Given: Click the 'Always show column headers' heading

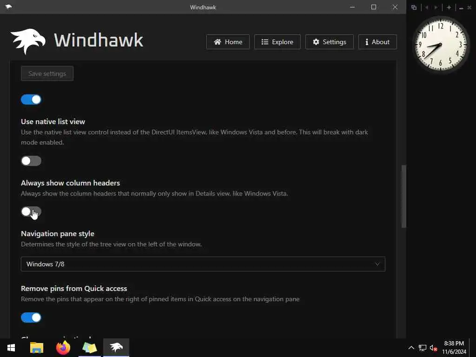Looking at the screenshot, I should pos(71,183).
